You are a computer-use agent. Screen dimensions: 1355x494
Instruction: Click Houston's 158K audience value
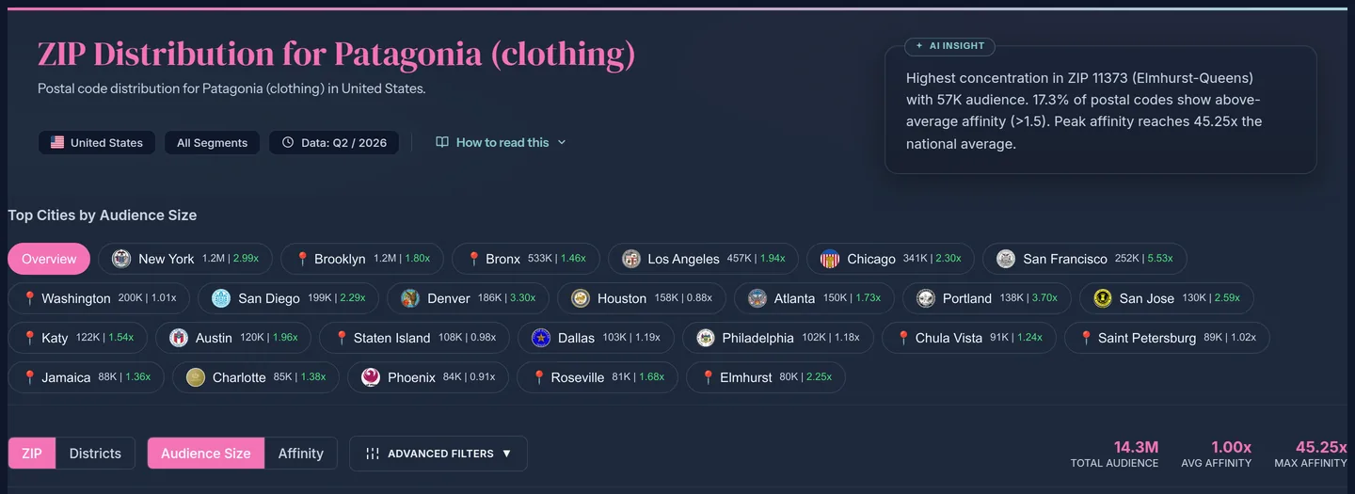(x=666, y=298)
